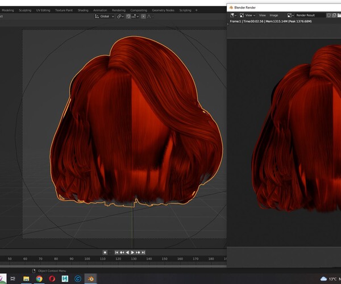Click frame 130 on the timeline
341x284 pixels.
pyautogui.click(x=134, y=259)
